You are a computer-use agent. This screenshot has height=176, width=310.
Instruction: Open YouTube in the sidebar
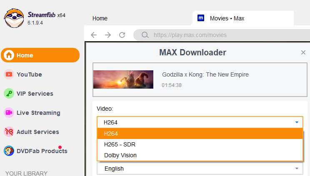click(x=29, y=74)
